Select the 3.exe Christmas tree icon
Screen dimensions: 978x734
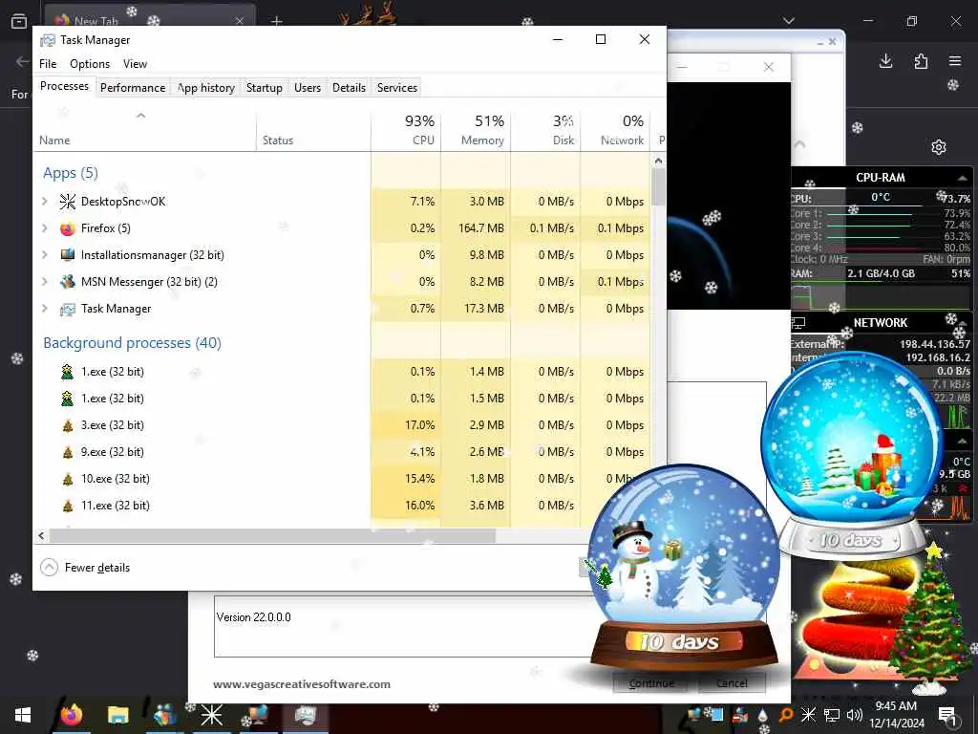tap(68, 425)
